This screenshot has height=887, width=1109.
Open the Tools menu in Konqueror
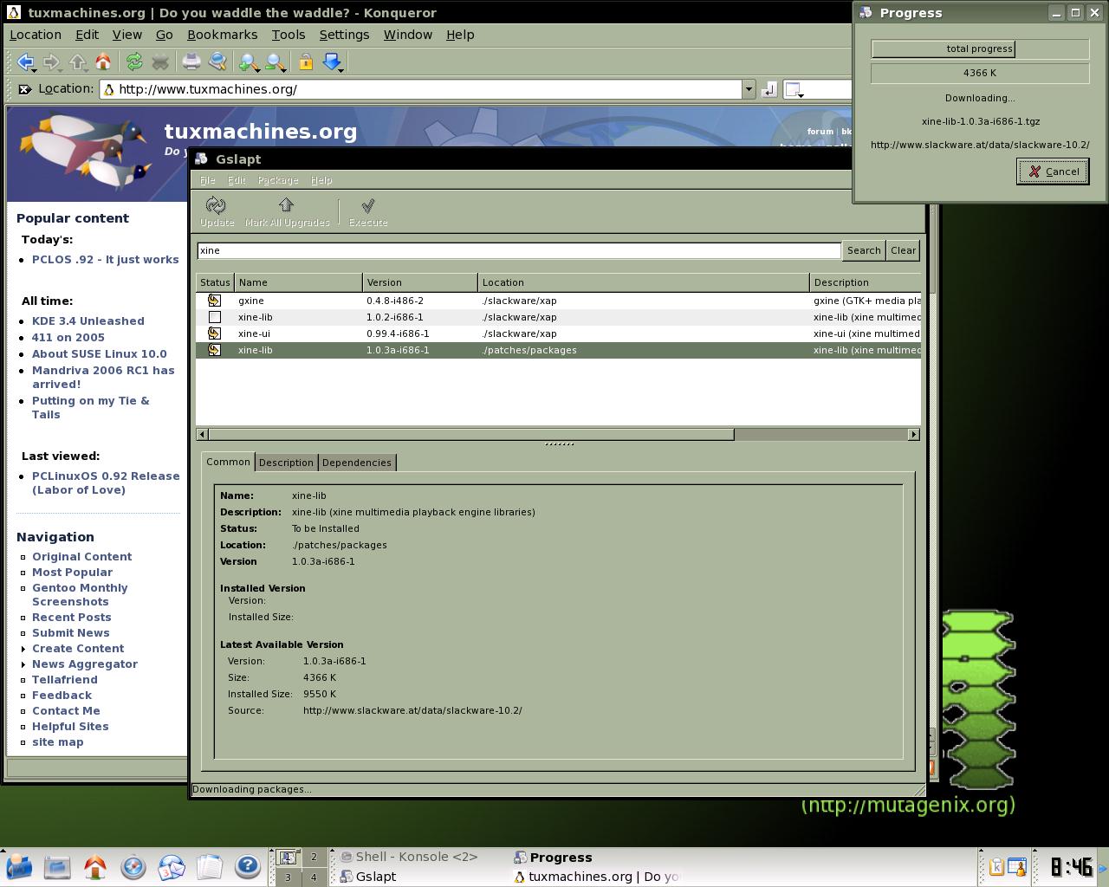coord(289,35)
